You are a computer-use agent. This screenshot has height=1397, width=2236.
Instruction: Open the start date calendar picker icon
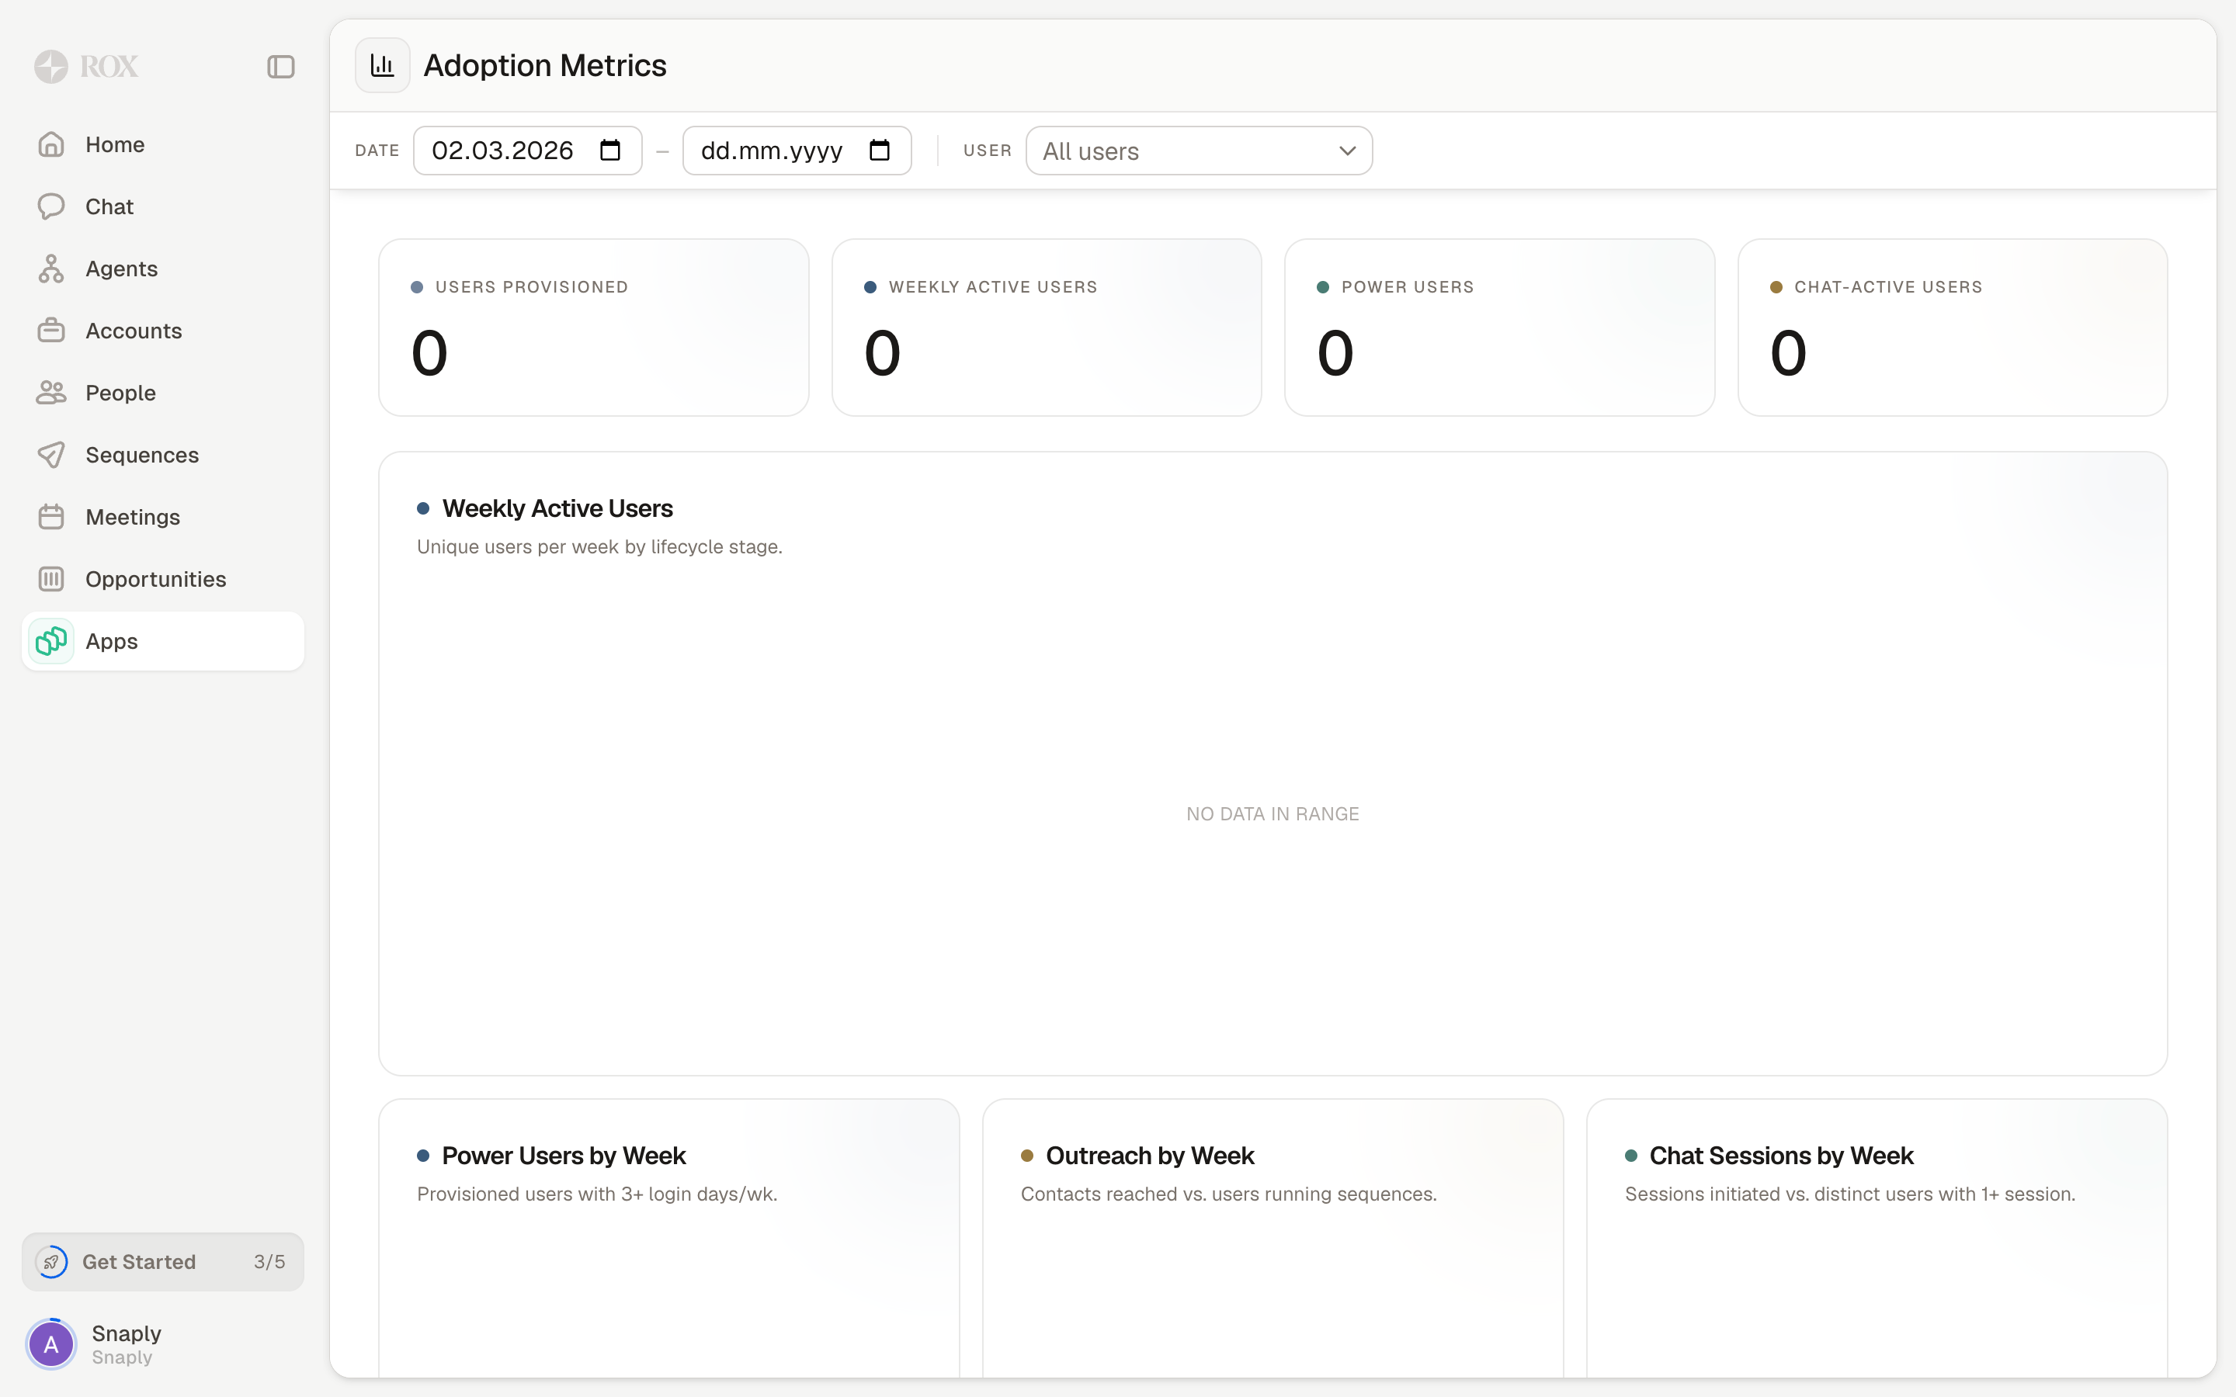609,150
